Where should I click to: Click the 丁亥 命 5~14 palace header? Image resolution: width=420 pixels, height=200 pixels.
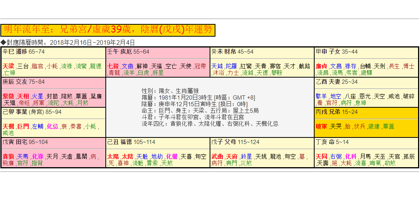332,142
